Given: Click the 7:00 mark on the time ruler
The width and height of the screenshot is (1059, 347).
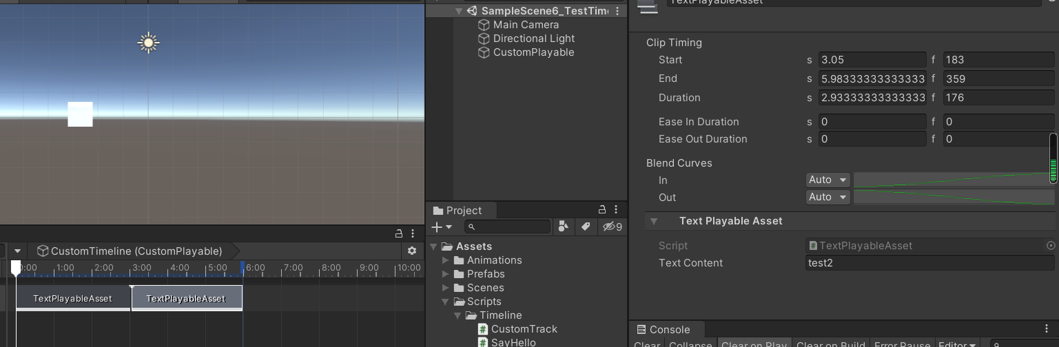Looking at the screenshot, I should pyautogui.click(x=293, y=268).
